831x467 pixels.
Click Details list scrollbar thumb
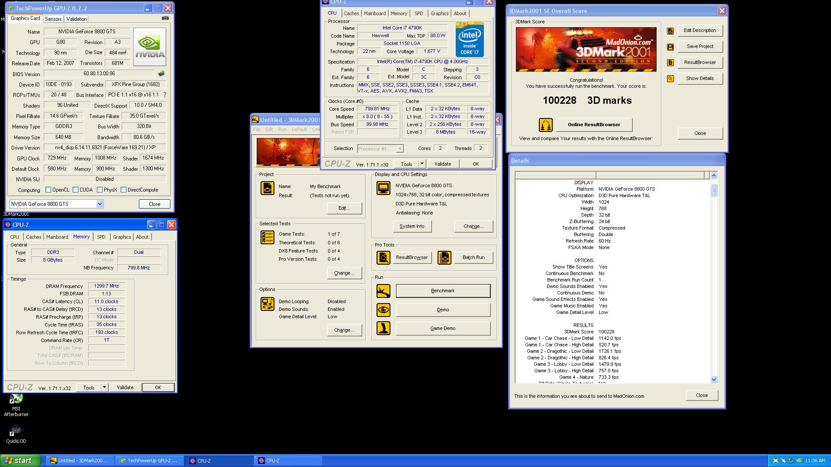[714, 190]
